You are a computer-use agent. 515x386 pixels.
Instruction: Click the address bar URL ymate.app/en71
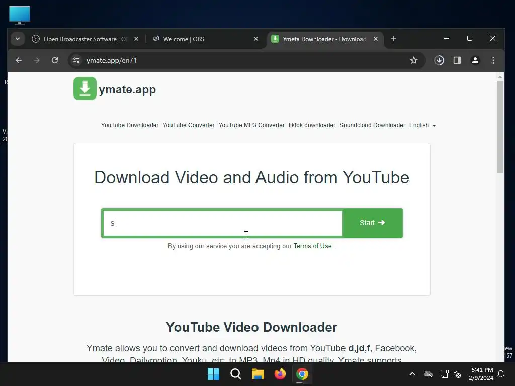[111, 60]
